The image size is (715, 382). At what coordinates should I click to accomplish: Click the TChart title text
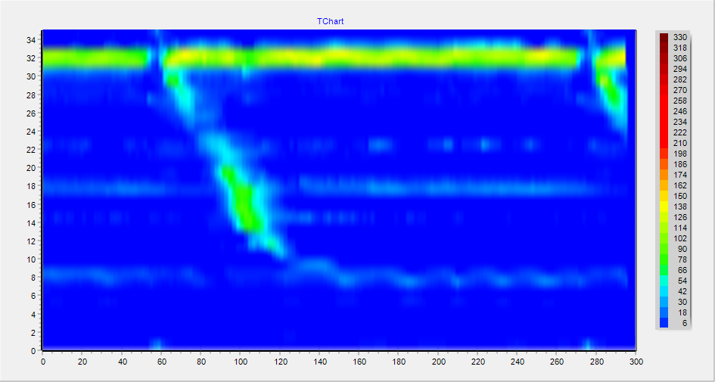click(330, 21)
